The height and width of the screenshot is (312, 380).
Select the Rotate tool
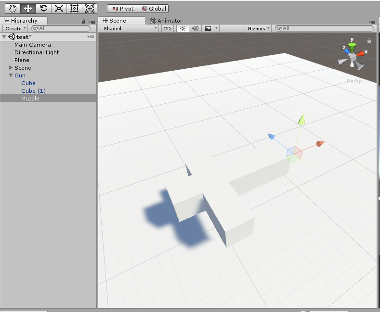click(44, 9)
